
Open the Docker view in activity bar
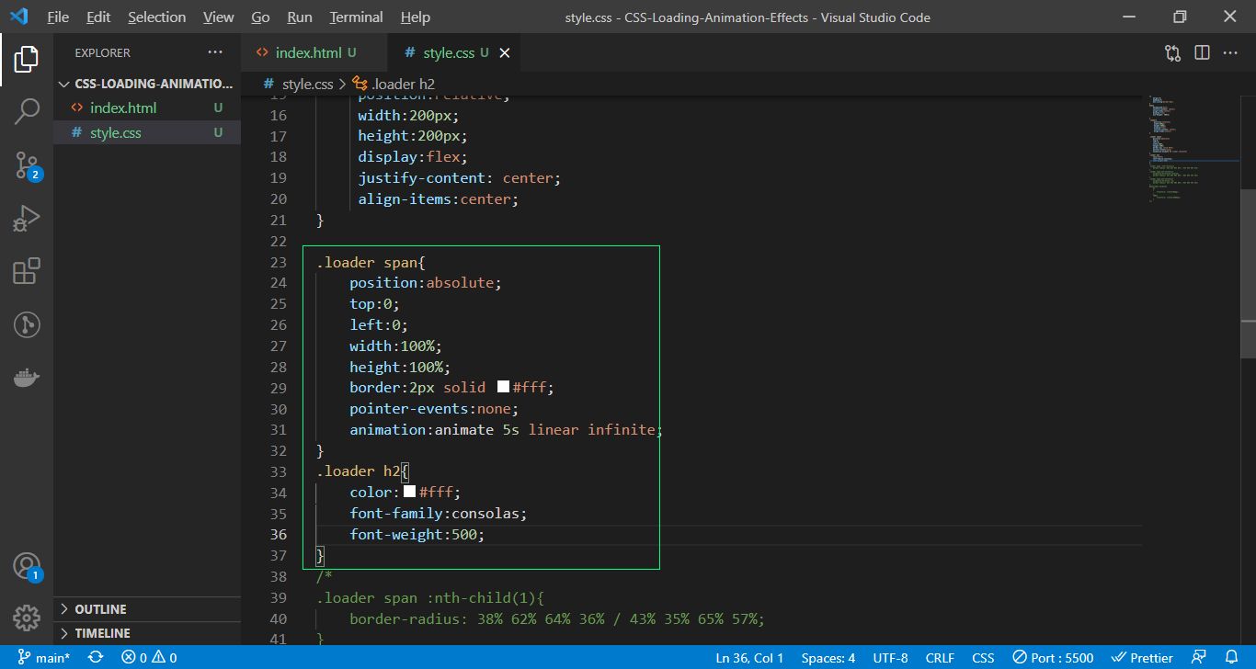(26, 379)
